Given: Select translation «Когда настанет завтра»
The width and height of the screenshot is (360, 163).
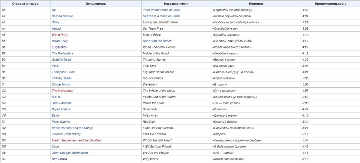Looking at the screenshot, I should click(x=232, y=47).
